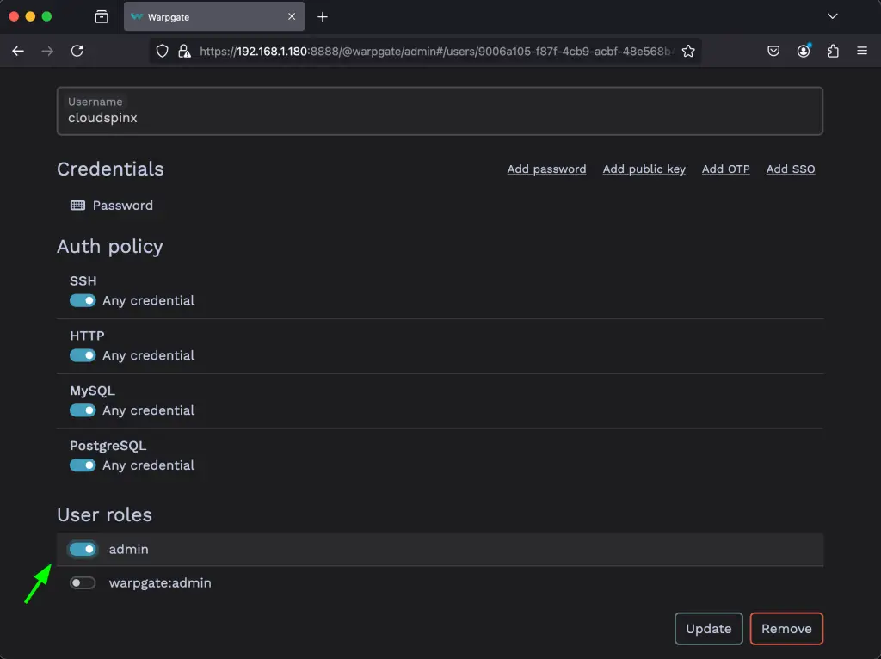Disable Any credential for SSH
The image size is (881, 659).
point(82,300)
